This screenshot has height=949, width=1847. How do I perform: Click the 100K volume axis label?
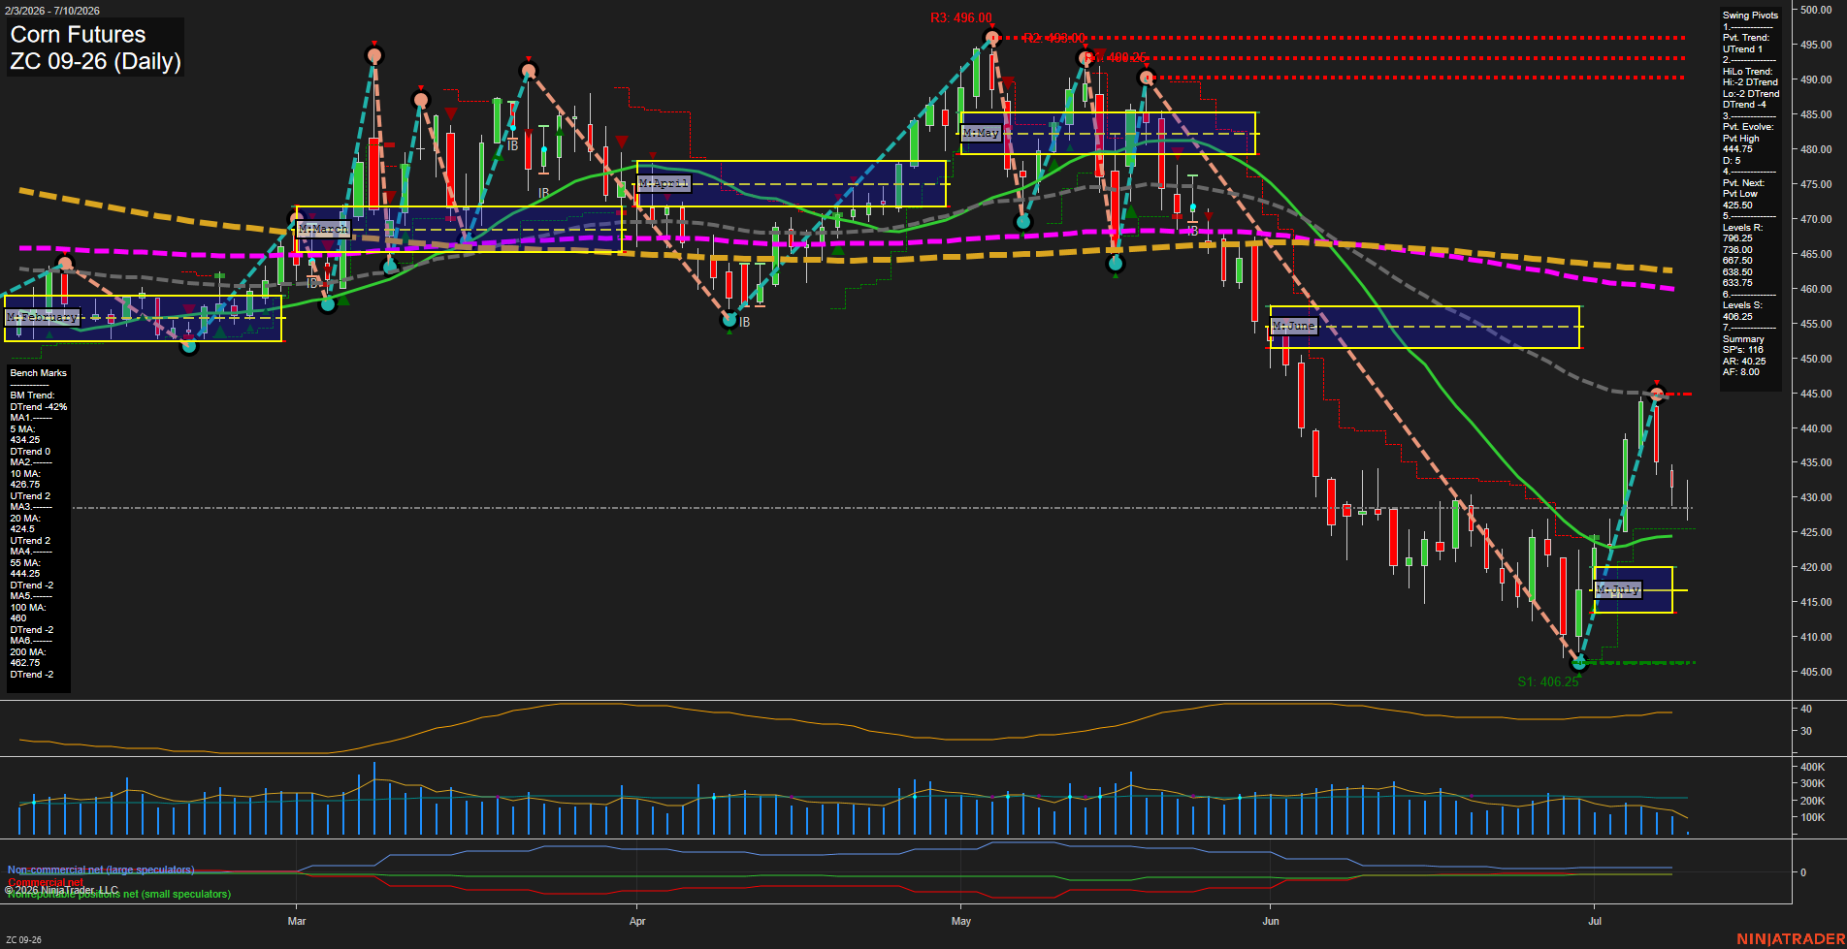coord(1813,817)
